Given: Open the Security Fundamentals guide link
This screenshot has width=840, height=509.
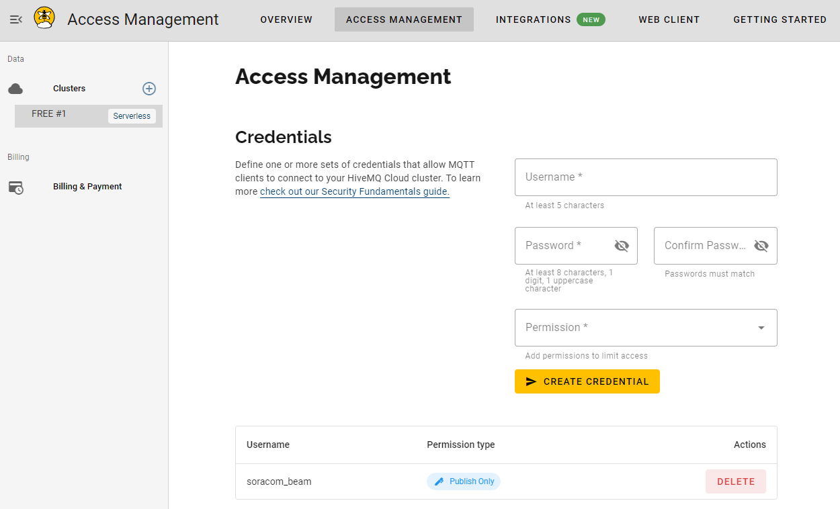Looking at the screenshot, I should tap(354, 192).
